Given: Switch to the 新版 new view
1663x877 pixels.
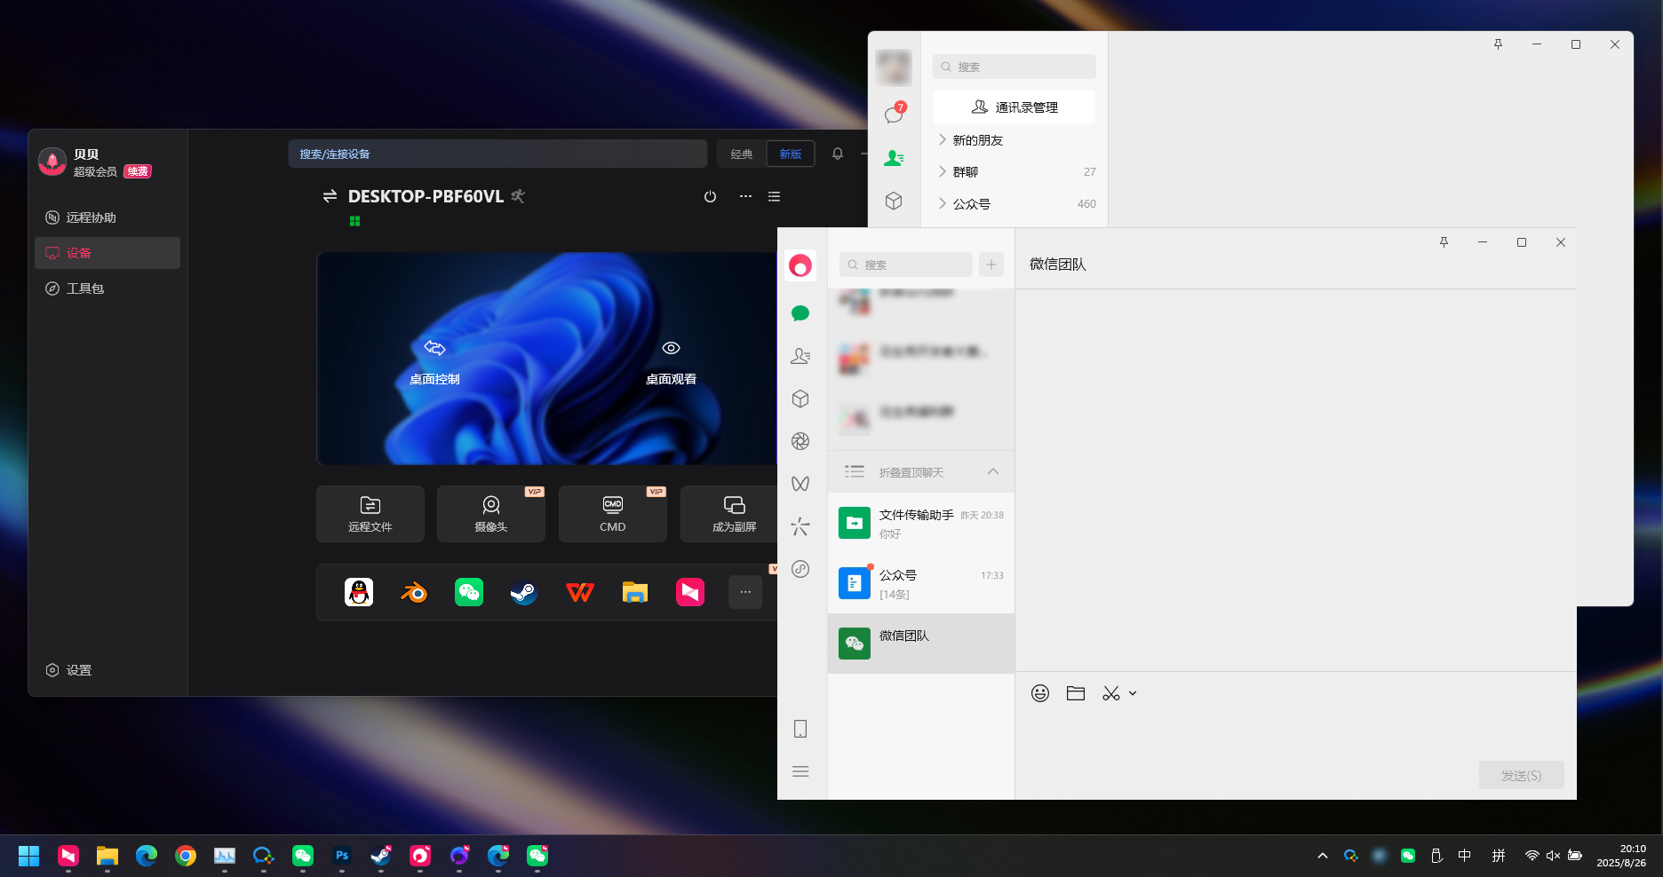Looking at the screenshot, I should click(791, 154).
